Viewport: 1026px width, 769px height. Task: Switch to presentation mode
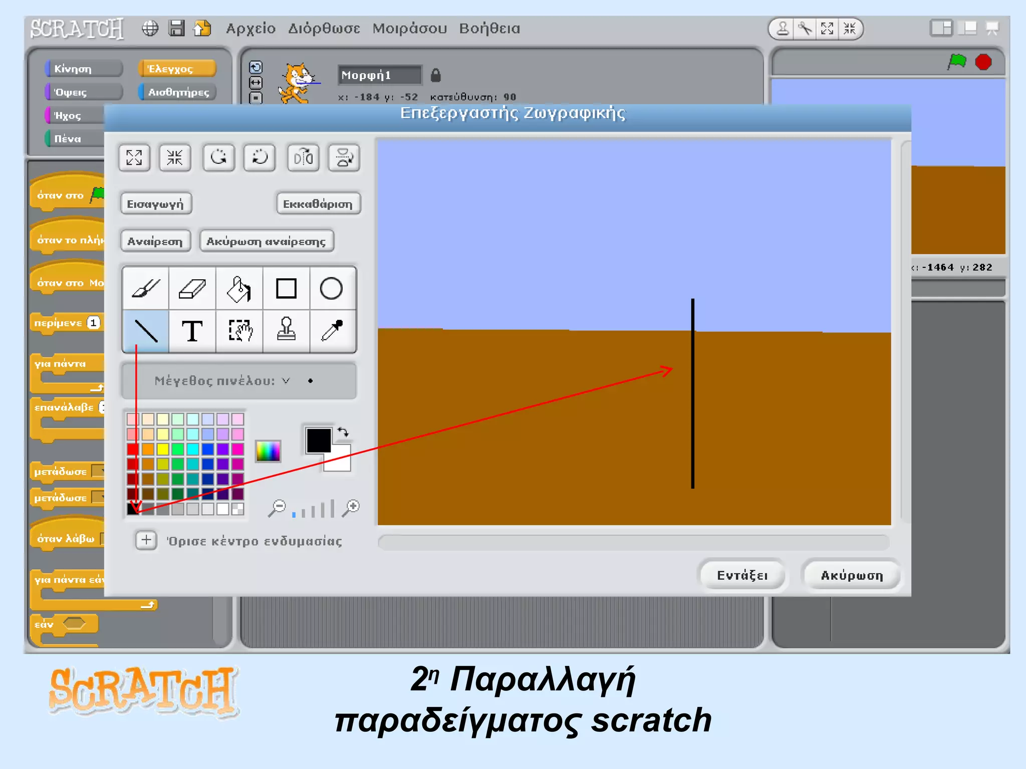tap(992, 28)
